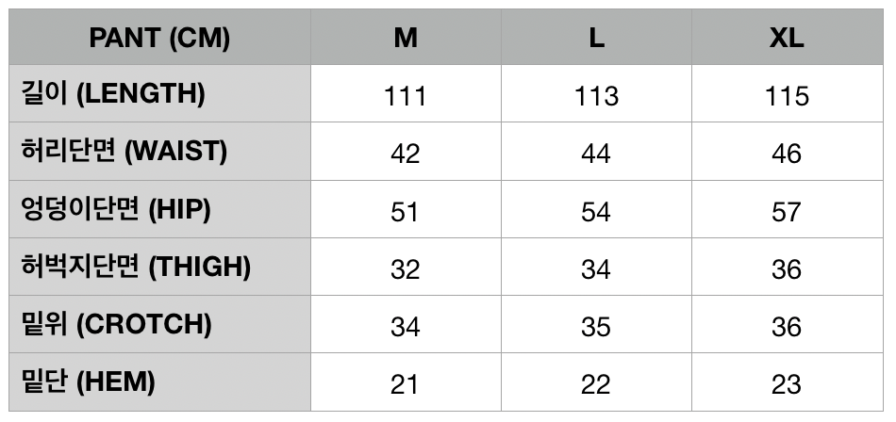Click the 길이 (LENGTH) row label
The height and width of the screenshot is (422, 896).
coord(113,94)
